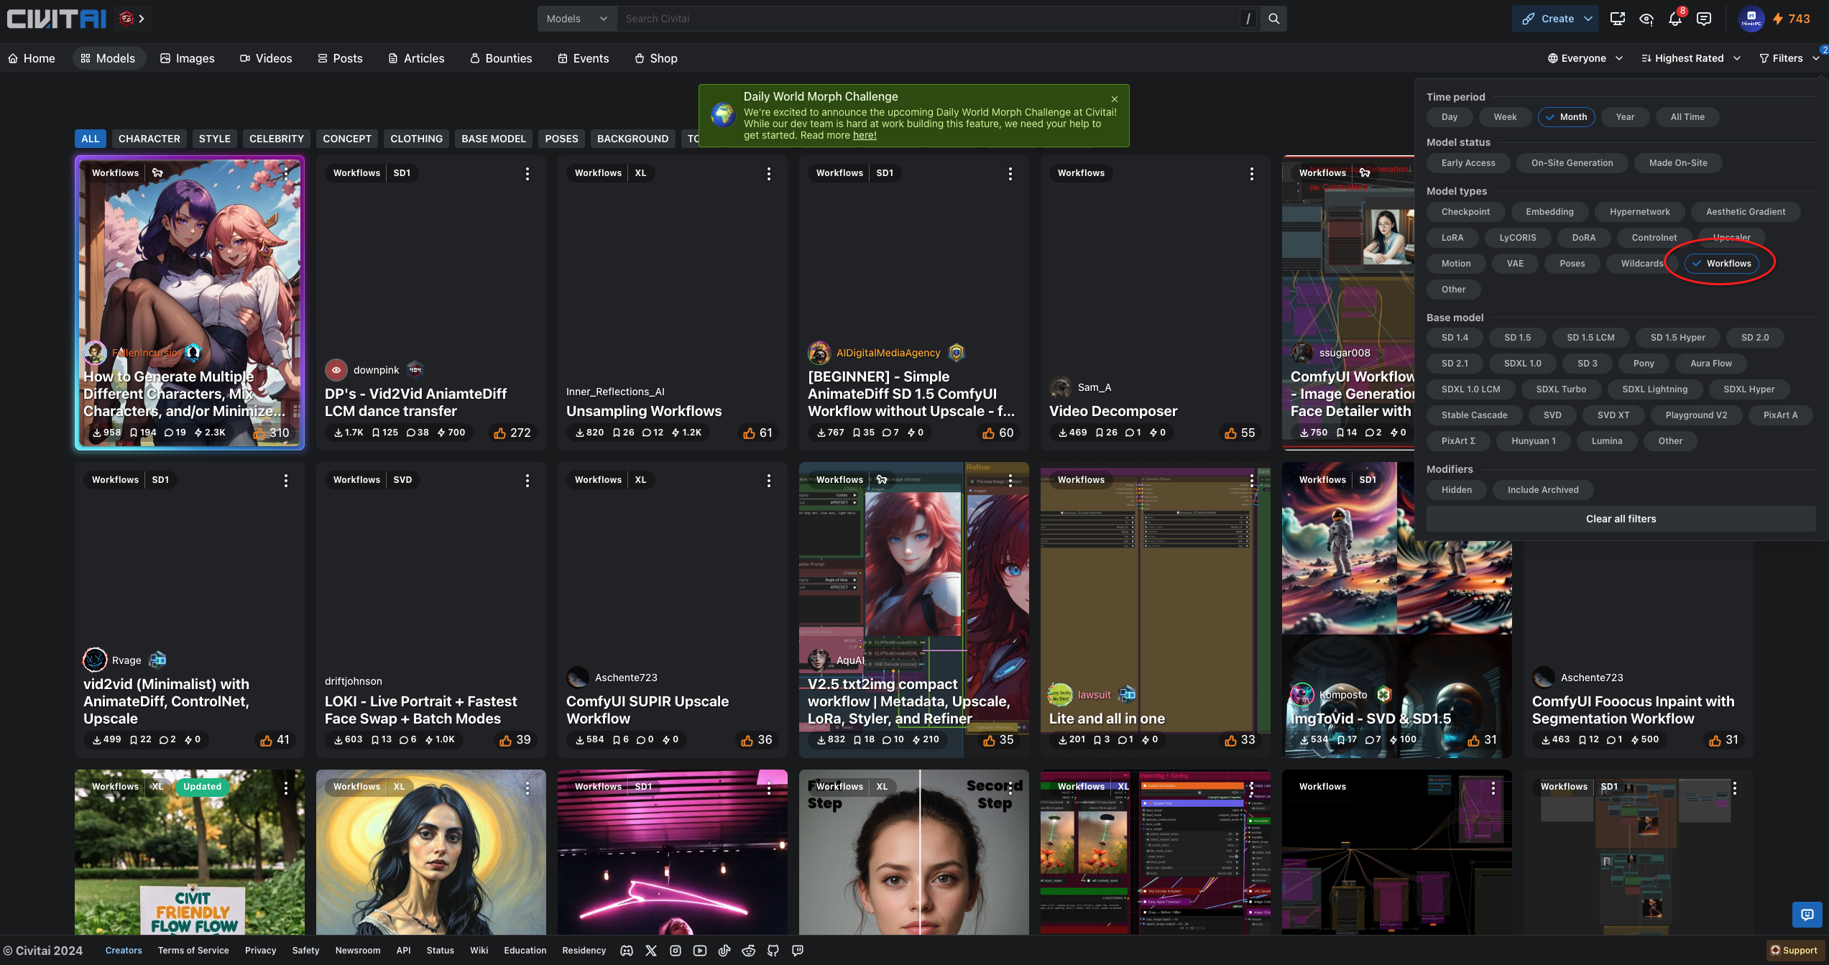The width and height of the screenshot is (1829, 965).
Task: Select the Week time period
Action: (1504, 117)
